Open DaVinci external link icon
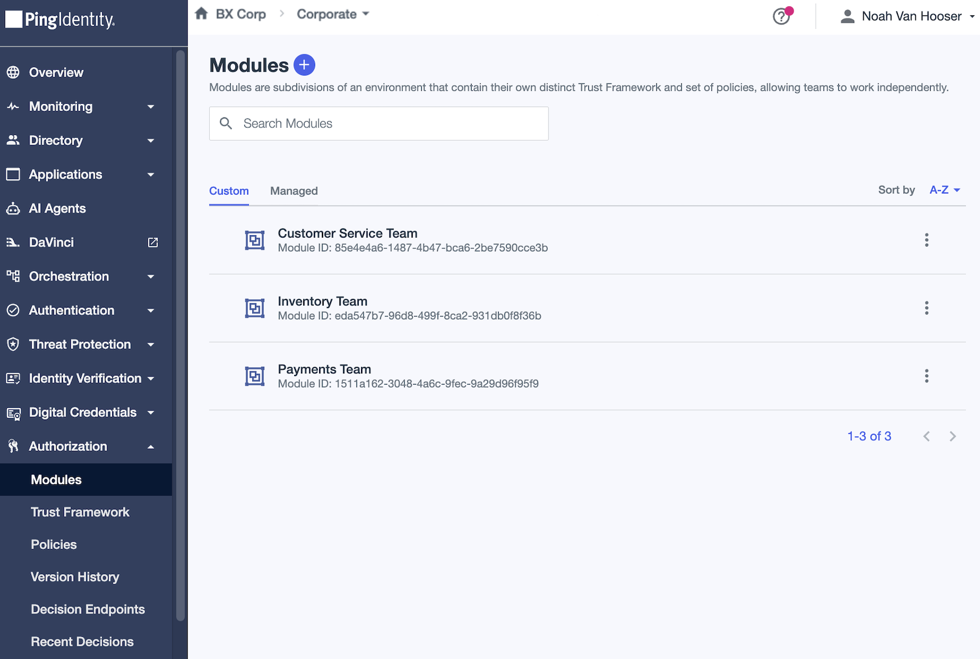The width and height of the screenshot is (980, 659). [152, 243]
